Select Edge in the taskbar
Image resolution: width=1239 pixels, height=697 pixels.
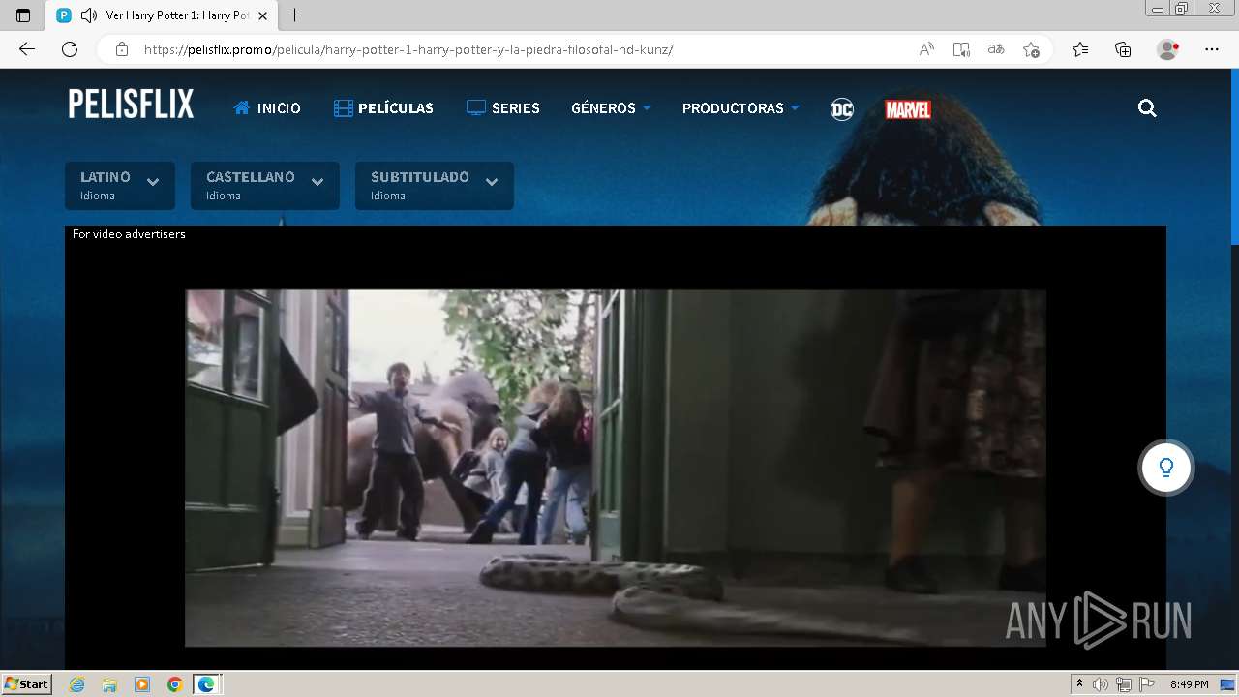click(206, 684)
